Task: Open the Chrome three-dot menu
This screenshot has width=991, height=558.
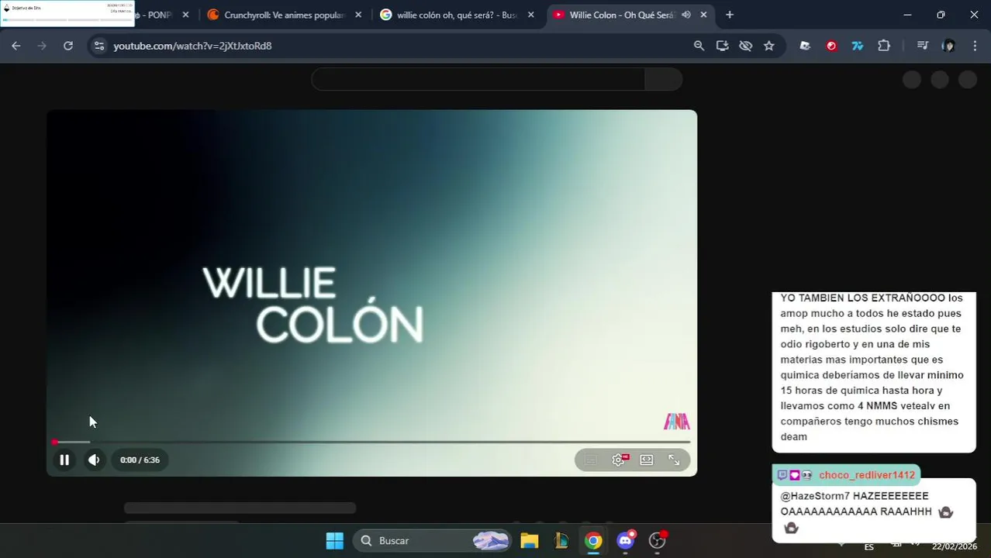Action: tap(975, 46)
